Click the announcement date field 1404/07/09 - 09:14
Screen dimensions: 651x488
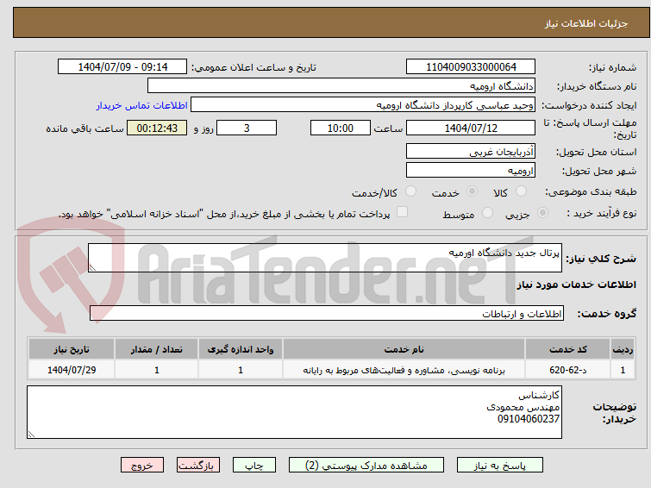(x=122, y=67)
